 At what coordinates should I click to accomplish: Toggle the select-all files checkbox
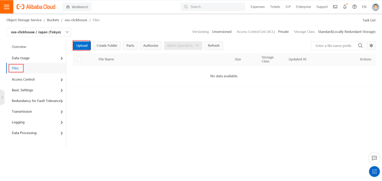pos(79,59)
